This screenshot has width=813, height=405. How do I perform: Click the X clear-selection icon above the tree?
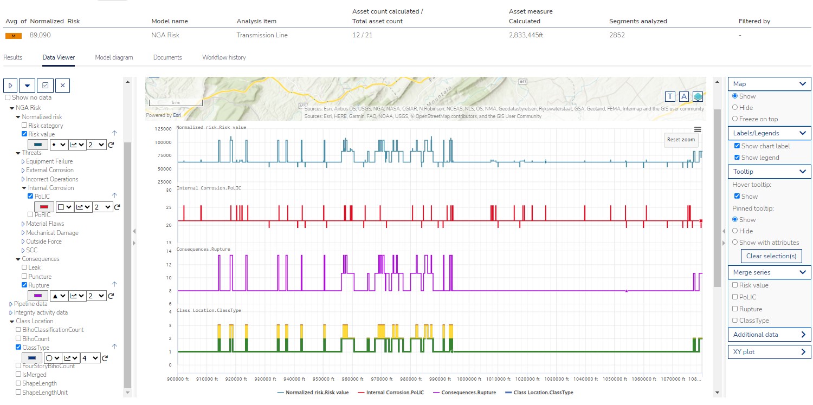tap(62, 85)
